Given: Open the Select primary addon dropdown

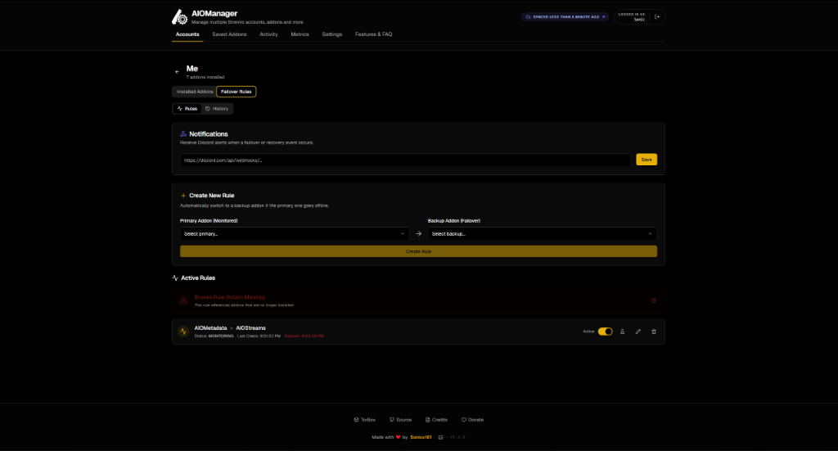Looking at the screenshot, I should (x=294, y=233).
